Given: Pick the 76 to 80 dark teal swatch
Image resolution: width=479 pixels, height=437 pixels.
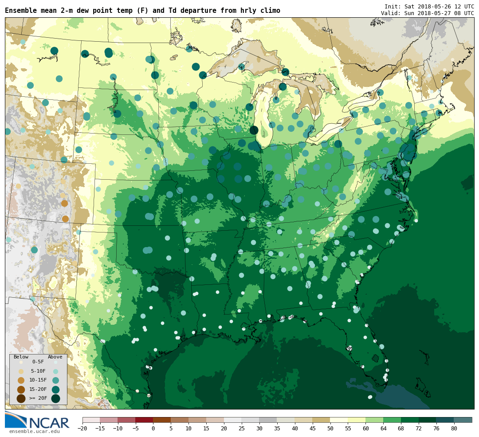Looking at the screenshot, I should click(x=445, y=420).
